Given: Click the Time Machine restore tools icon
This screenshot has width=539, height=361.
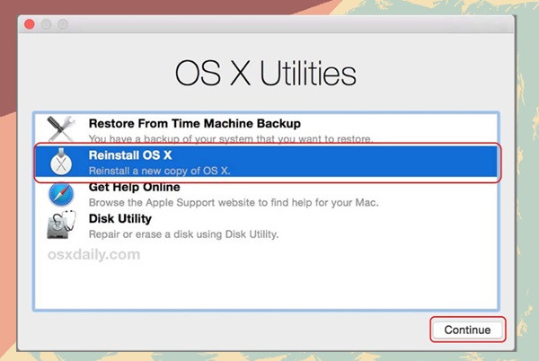Looking at the screenshot, I should [x=60, y=128].
